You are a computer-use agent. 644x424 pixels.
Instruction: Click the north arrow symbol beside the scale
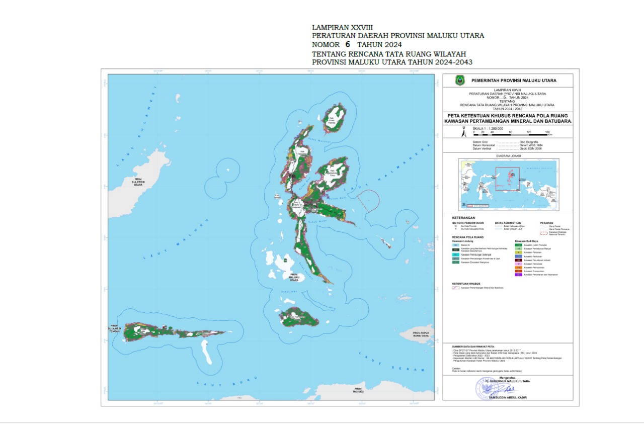(x=464, y=132)
